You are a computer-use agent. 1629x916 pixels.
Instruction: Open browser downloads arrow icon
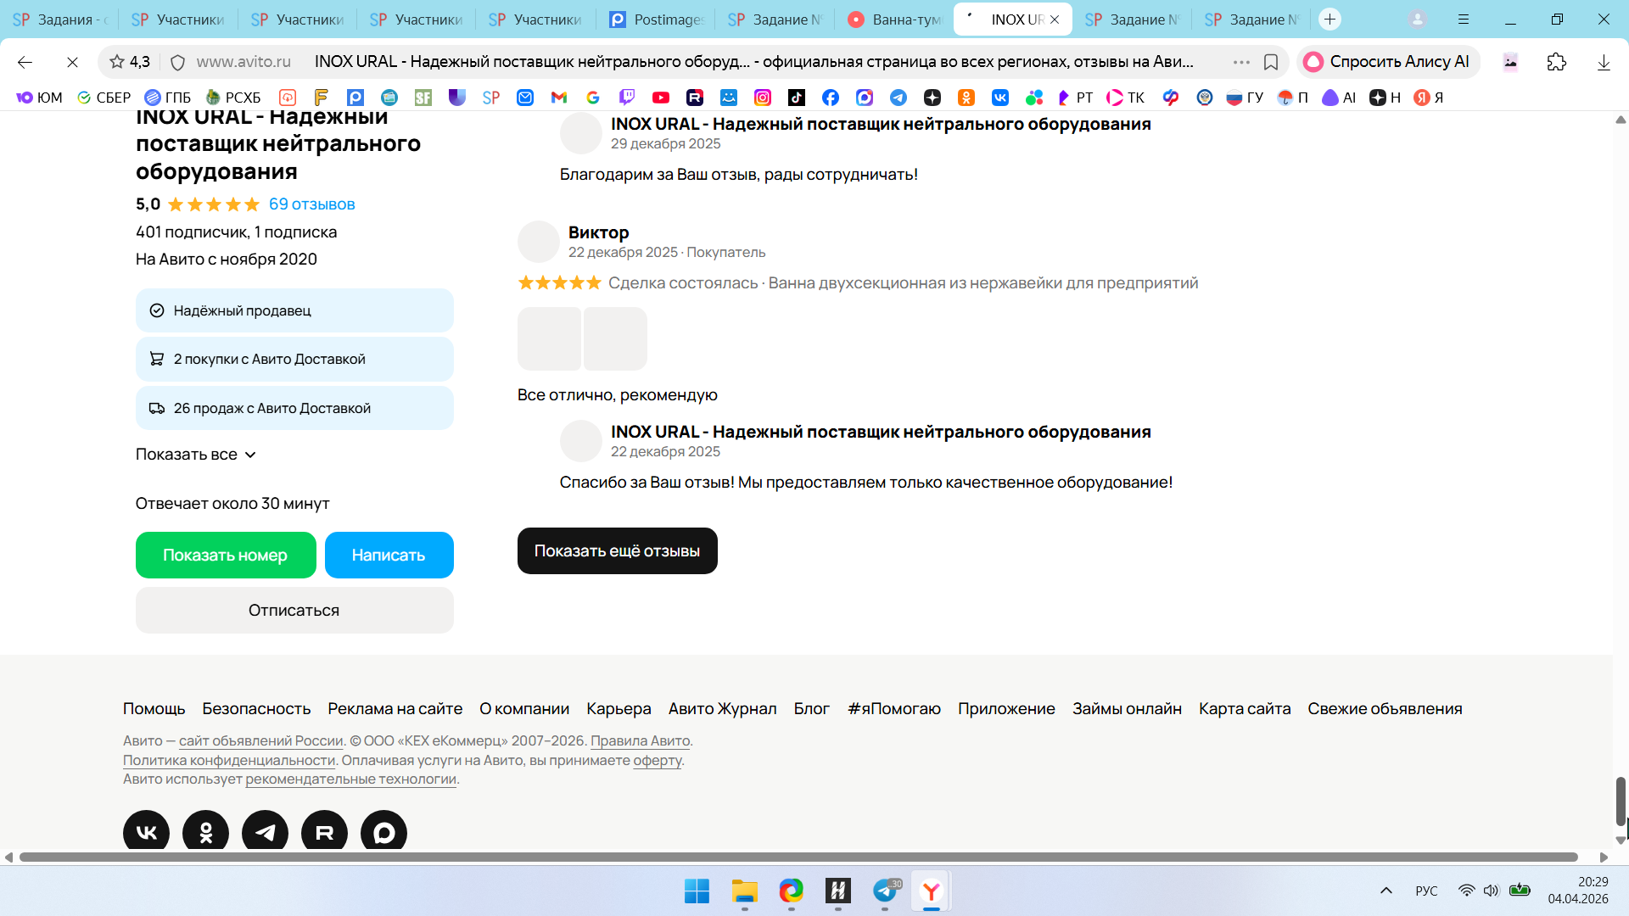click(1604, 62)
